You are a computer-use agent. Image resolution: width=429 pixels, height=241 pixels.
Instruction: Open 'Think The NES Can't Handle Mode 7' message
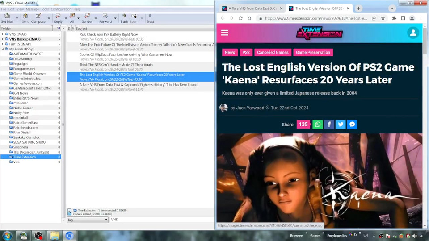141,67
